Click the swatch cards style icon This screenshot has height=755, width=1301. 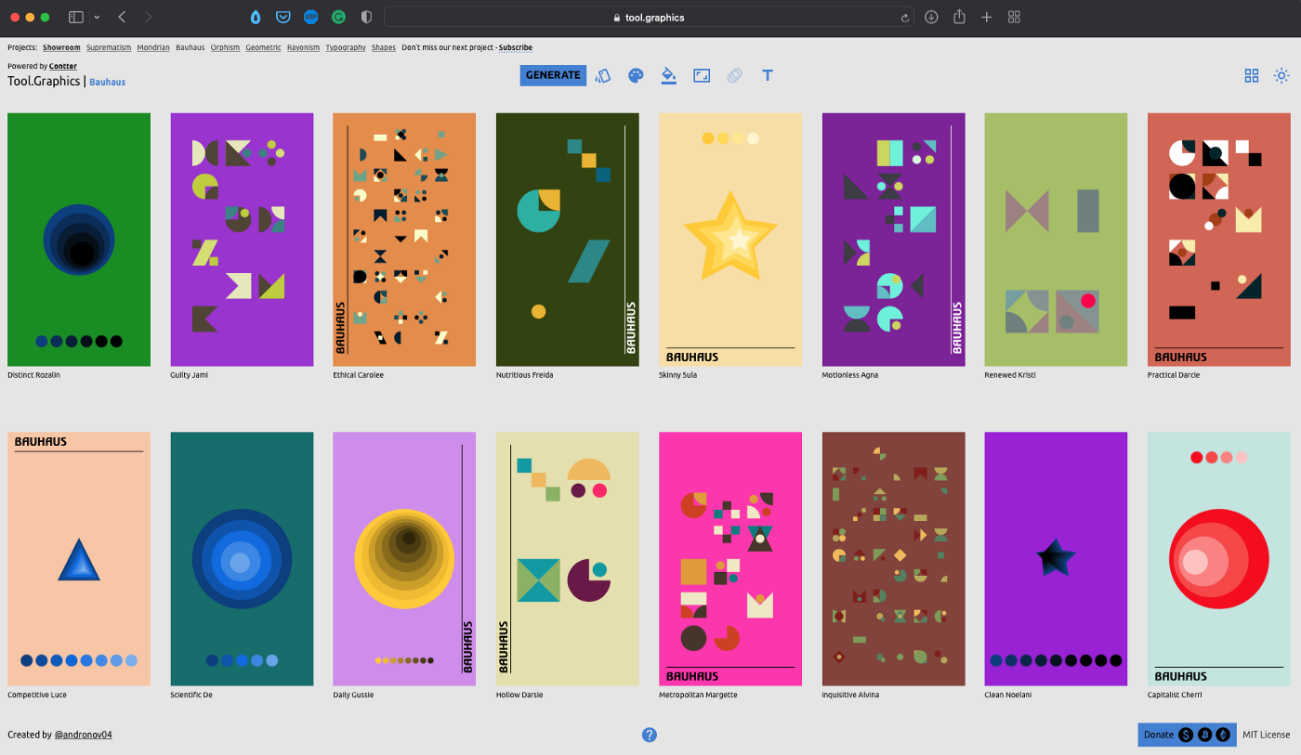click(603, 76)
